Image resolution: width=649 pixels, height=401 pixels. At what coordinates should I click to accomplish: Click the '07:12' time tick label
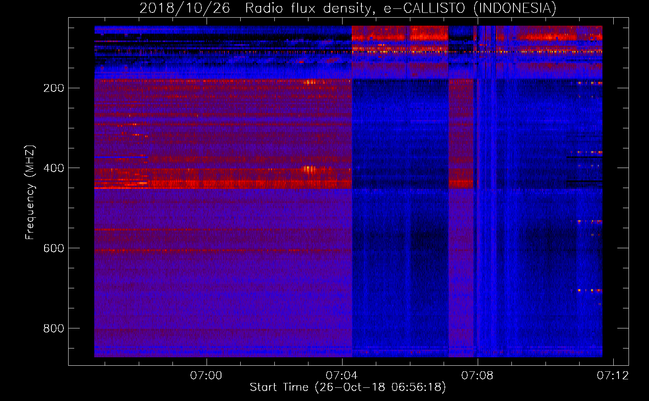(613, 376)
